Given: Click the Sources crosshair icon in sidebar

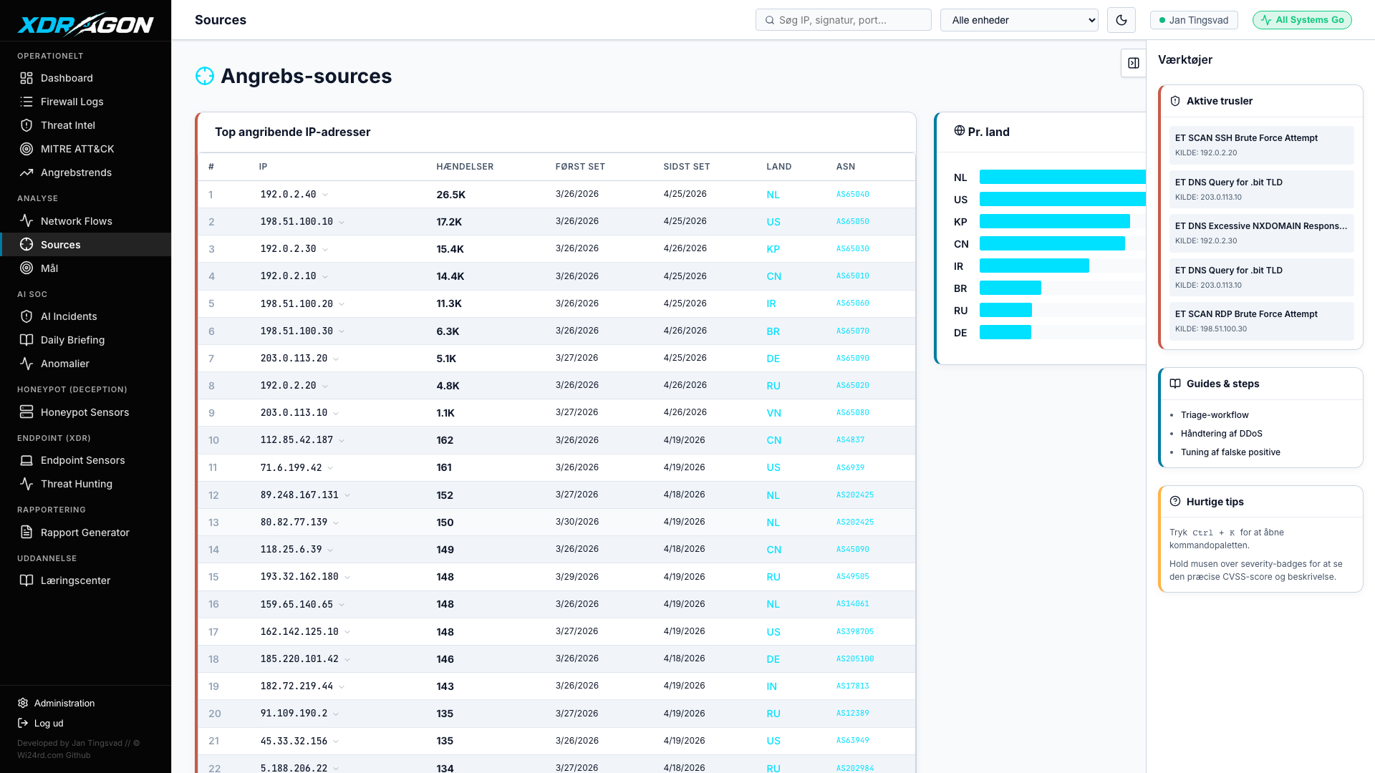Looking at the screenshot, I should (26, 245).
